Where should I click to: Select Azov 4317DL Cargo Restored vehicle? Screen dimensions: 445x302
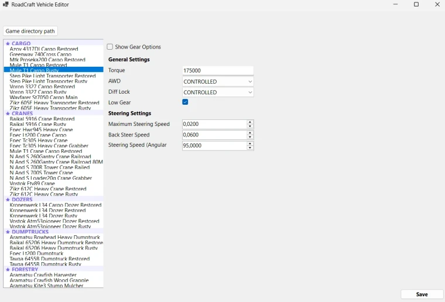[x=44, y=49]
